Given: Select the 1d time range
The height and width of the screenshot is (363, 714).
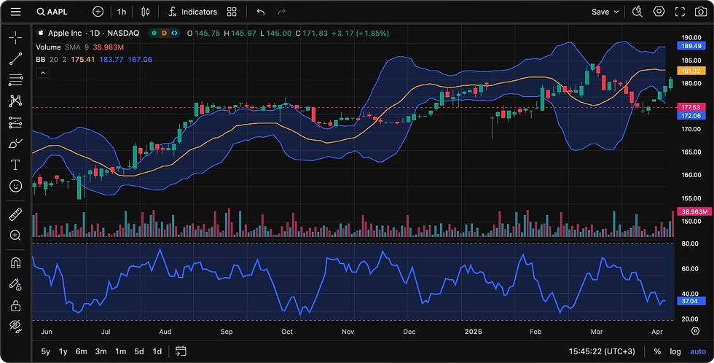Looking at the screenshot, I should click(157, 351).
